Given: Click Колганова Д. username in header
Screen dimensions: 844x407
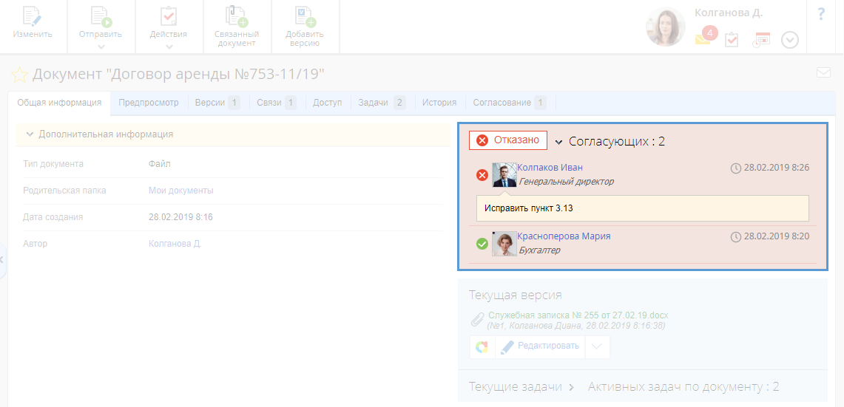Looking at the screenshot, I should (729, 13).
